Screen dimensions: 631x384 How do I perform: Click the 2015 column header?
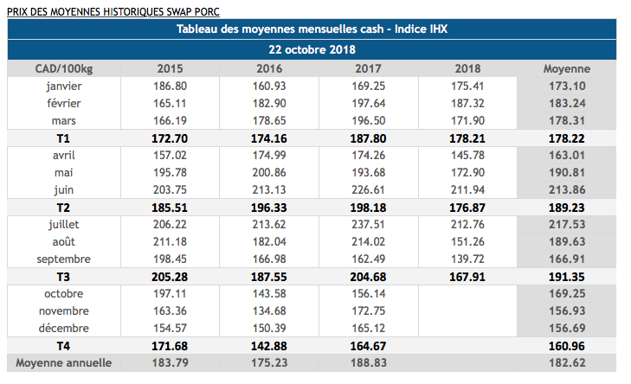[170, 68]
